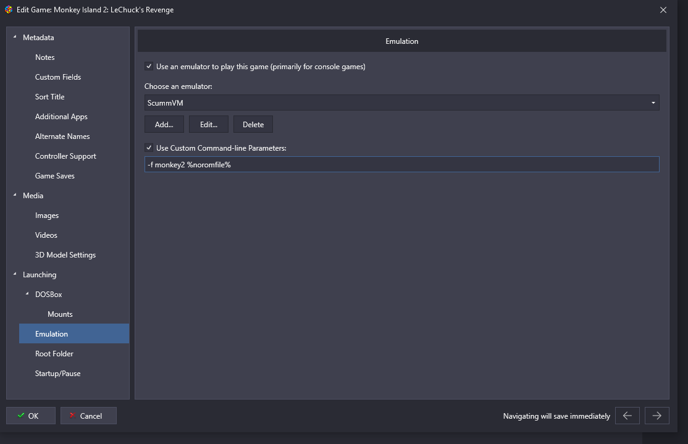
Task: Click the Edit... emulator button
Action: click(x=209, y=125)
